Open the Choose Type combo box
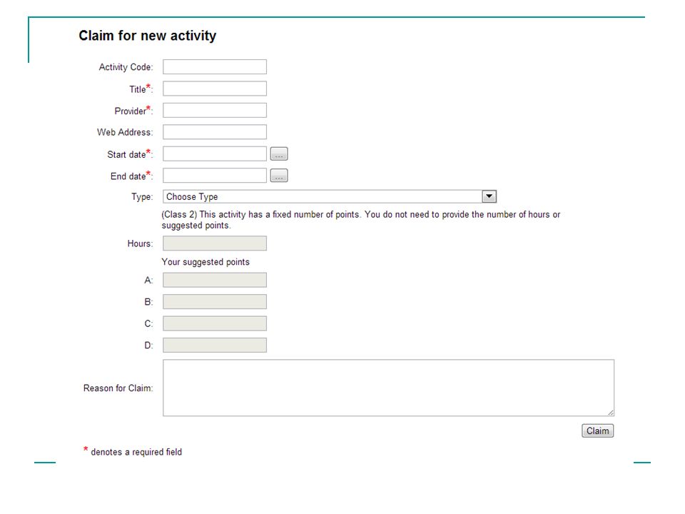This screenshot has height=514, width=685. point(330,197)
